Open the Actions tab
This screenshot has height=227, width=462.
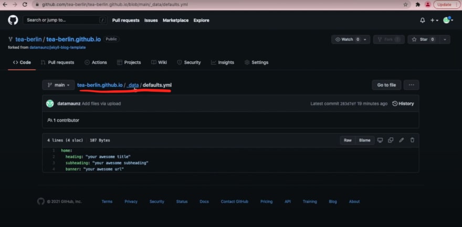coord(96,62)
